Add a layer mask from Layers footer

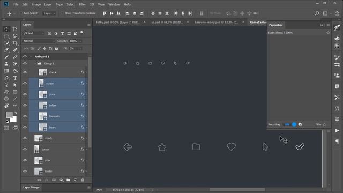click(x=54, y=180)
